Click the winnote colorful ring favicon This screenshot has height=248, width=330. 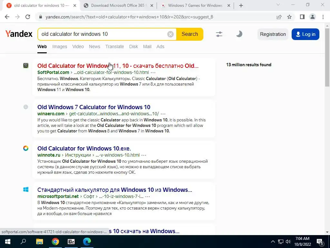click(26, 148)
